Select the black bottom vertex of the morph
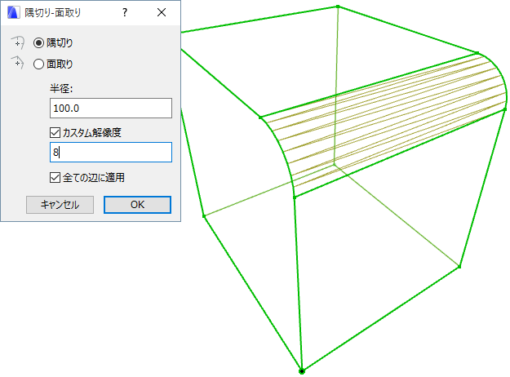Screen dimensions: 510x377 (x=302, y=371)
